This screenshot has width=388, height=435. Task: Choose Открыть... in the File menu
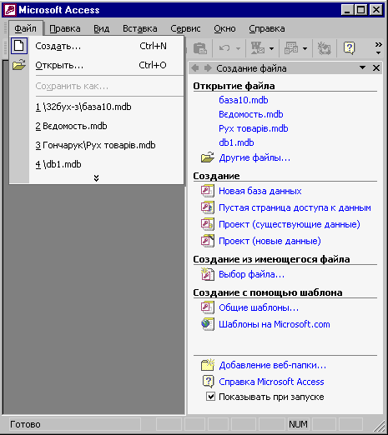97,65
